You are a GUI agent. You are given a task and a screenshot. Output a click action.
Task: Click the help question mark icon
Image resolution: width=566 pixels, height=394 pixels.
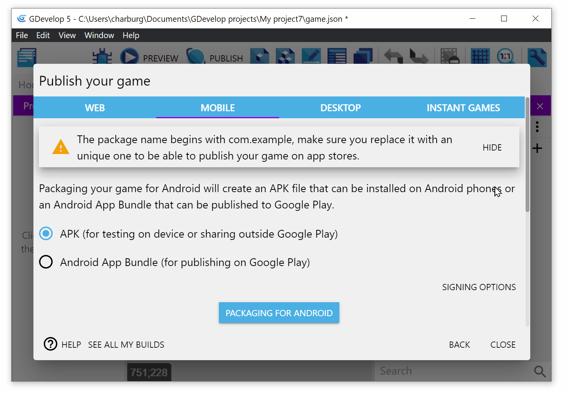51,344
